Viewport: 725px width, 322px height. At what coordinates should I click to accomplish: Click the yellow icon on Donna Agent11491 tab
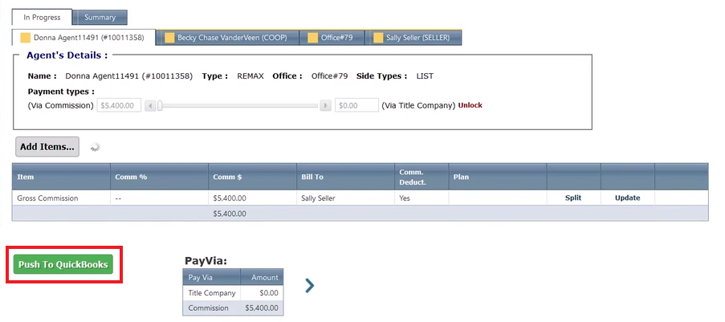(x=26, y=38)
